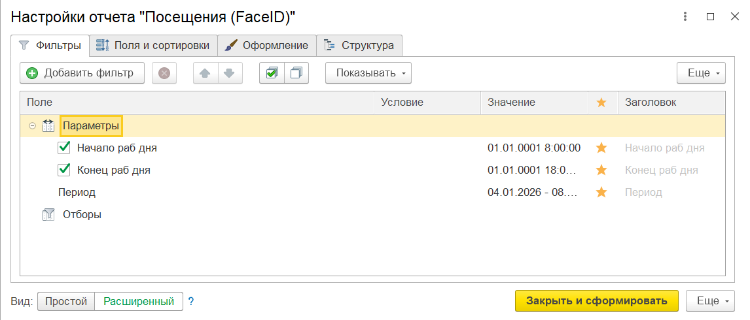
Task: Uncheck the Конец раб дня checkbox
Action: 64,170
